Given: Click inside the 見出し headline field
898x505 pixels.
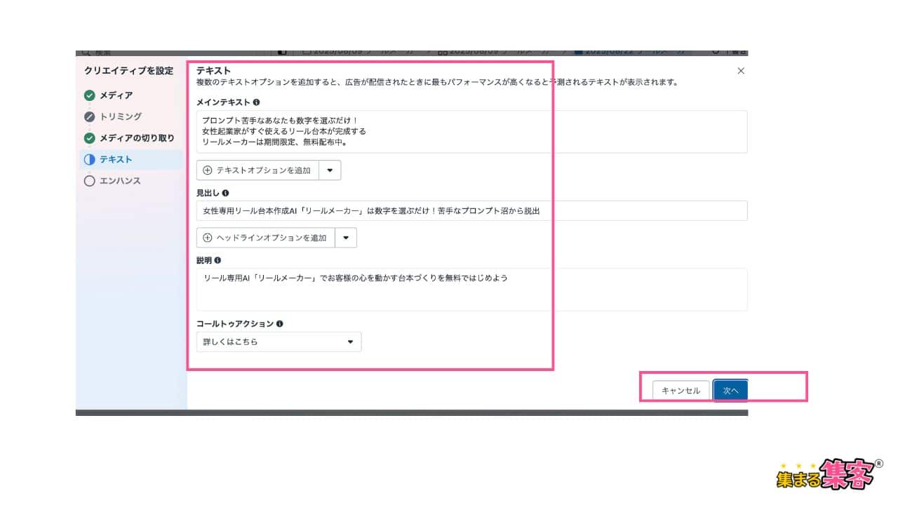Looking at the screenshot, I should [471, 211].
